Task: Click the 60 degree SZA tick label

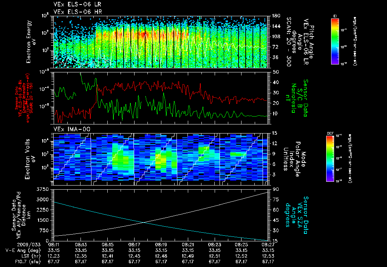Action: pyautogui.click(x=276, y=210)
